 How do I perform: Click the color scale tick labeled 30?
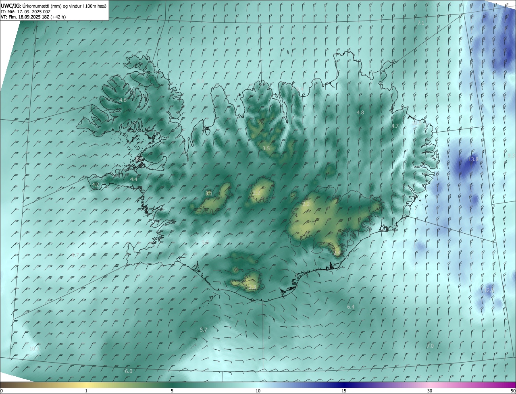(x=430, y=391)
